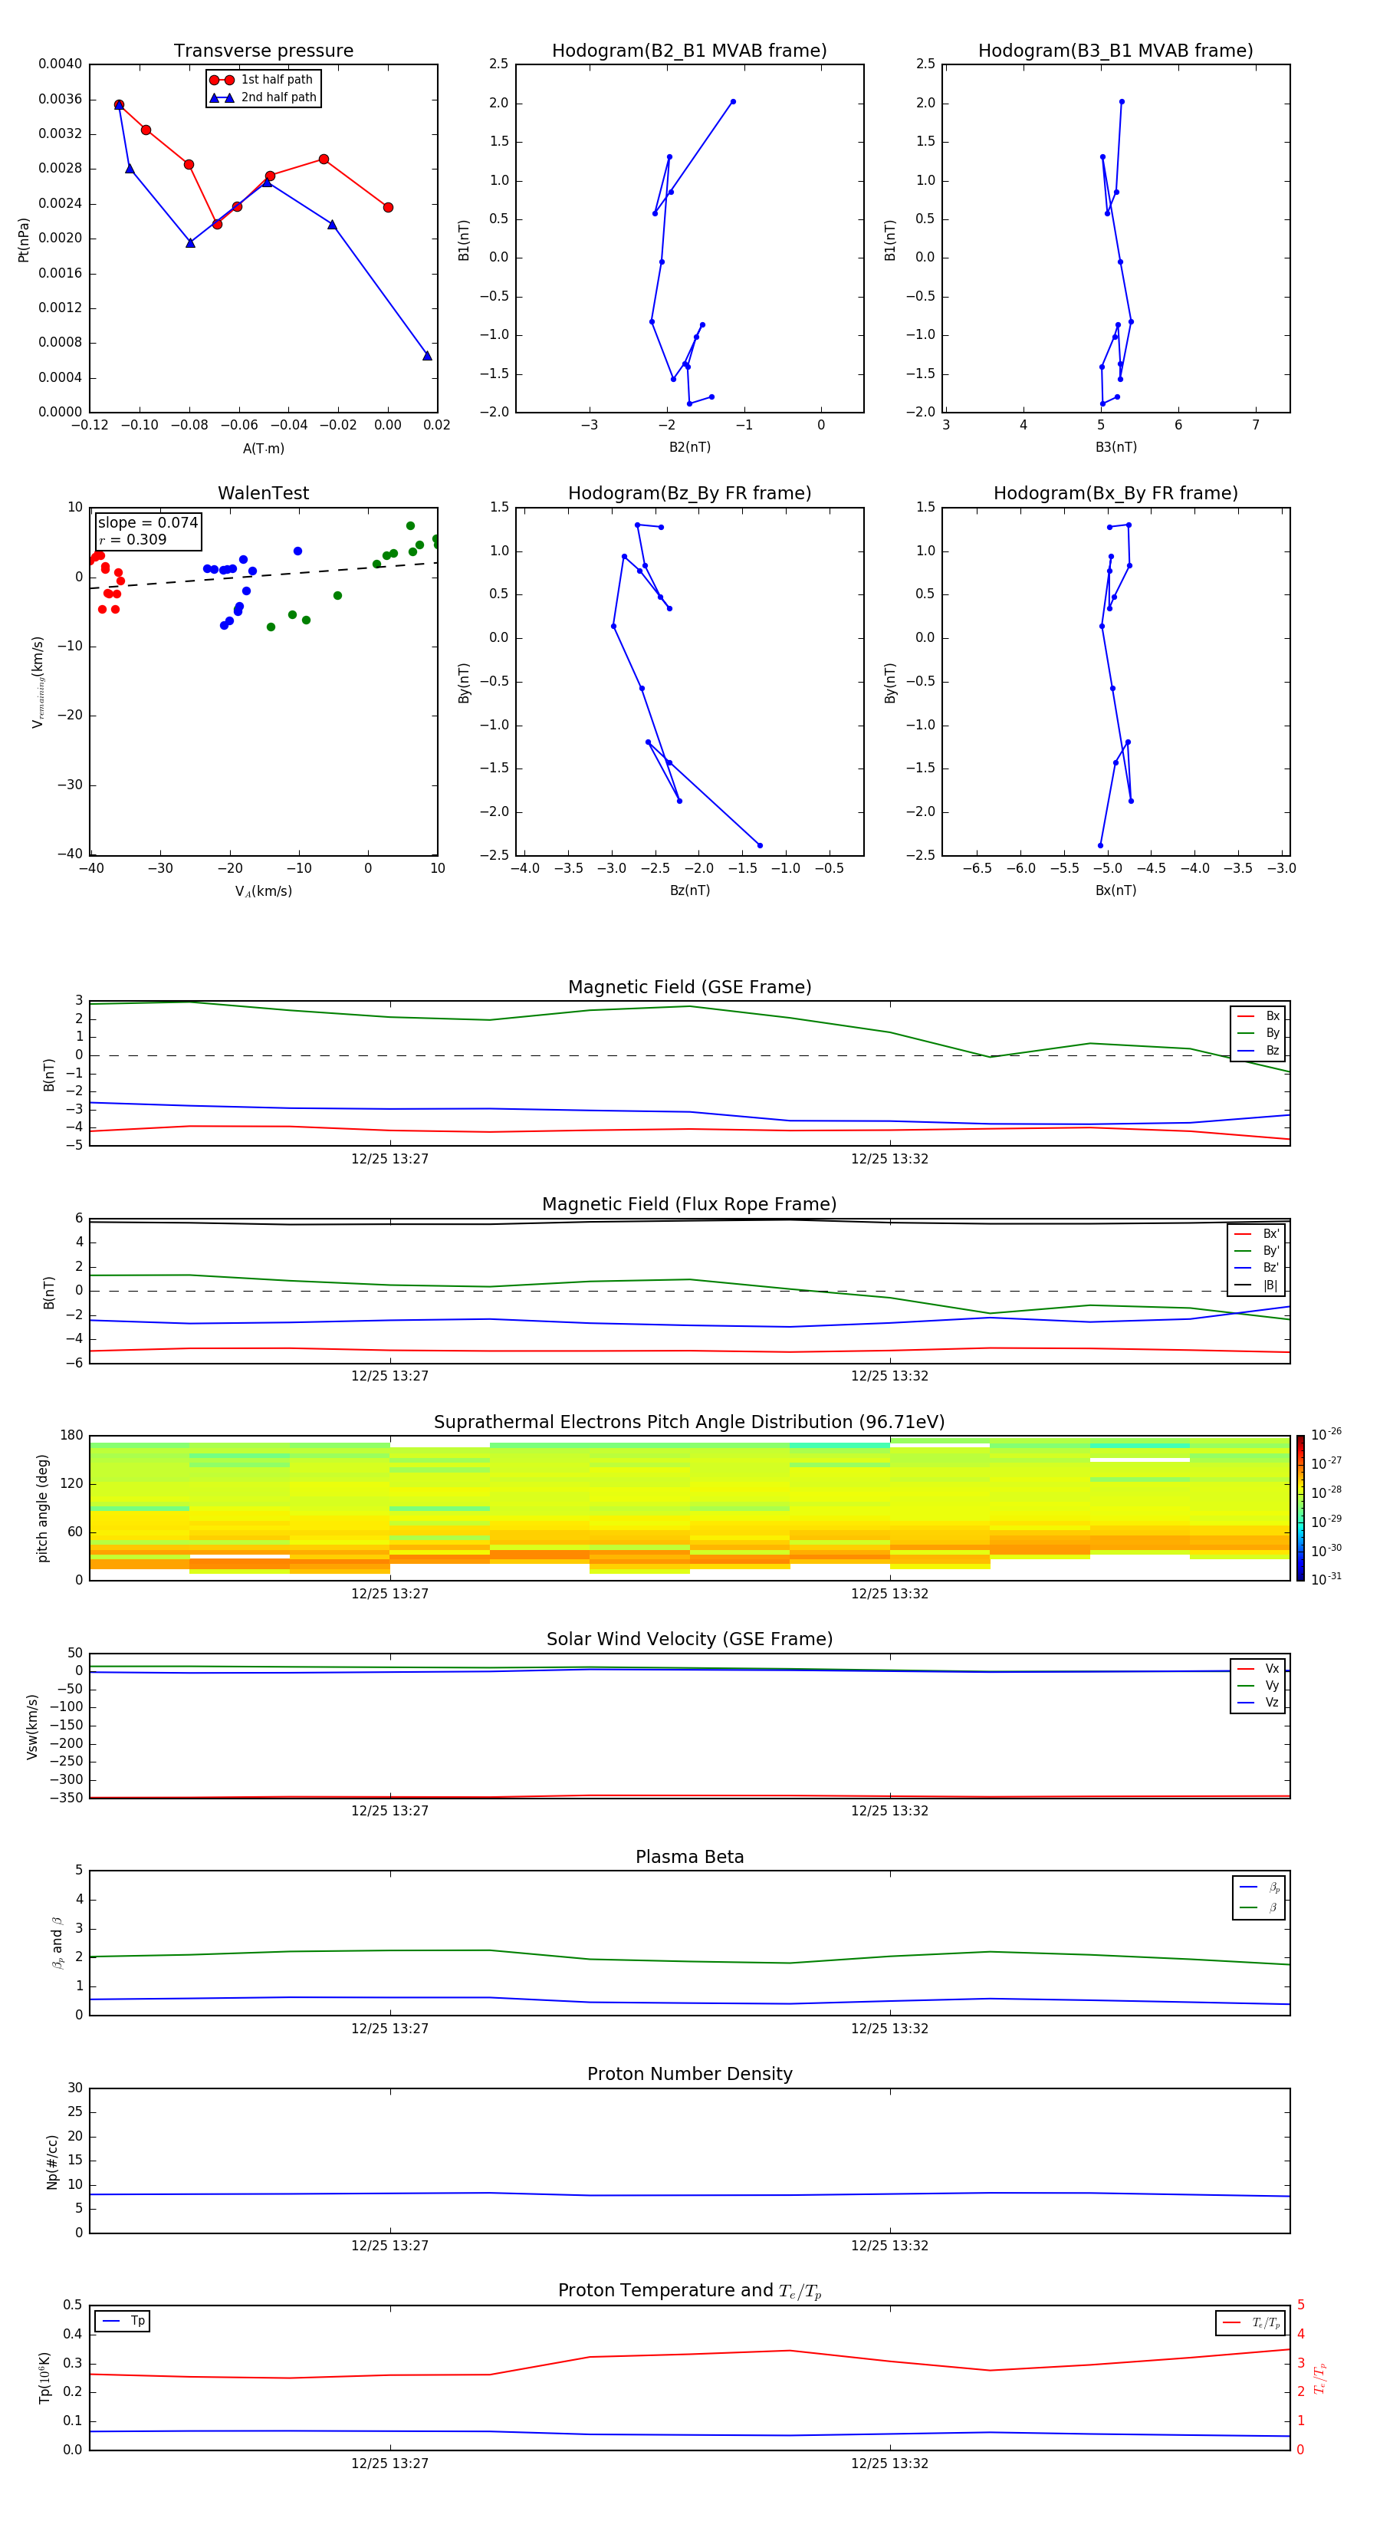Select the Te/Tp legend entry

[1250, 2322]
